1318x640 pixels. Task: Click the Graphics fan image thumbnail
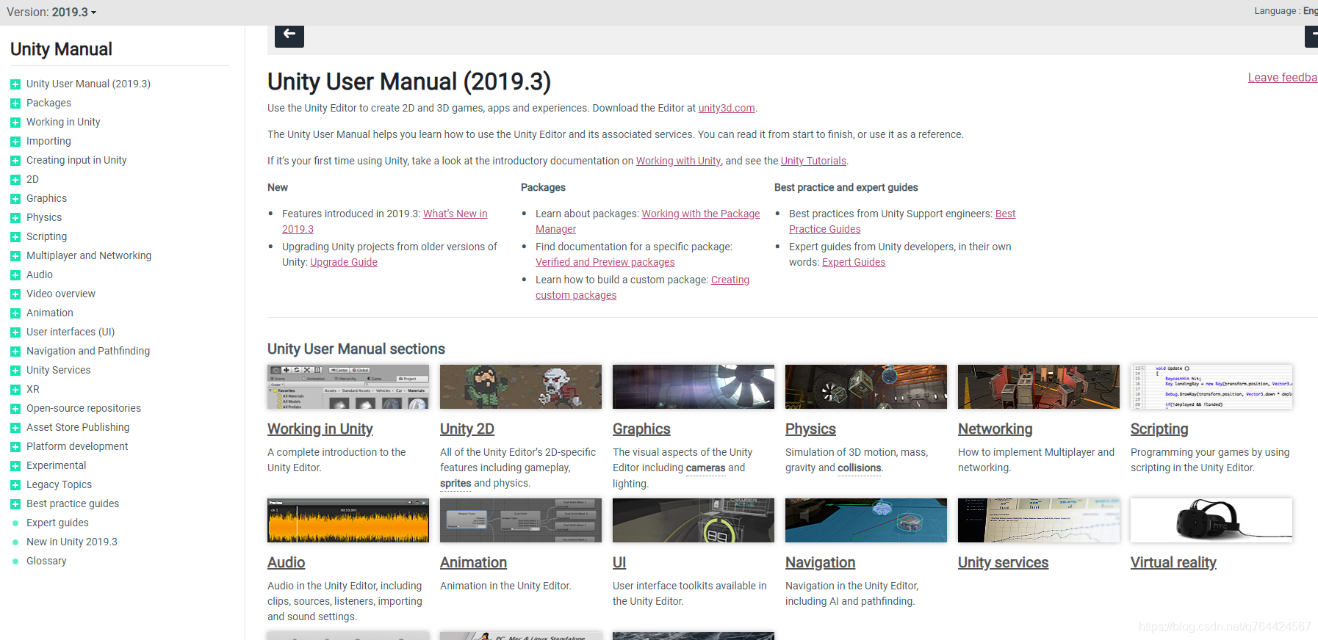point(694,387)
